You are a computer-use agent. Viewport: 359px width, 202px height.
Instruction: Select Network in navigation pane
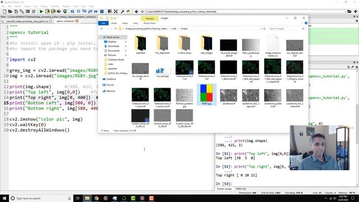pos(111,91)
